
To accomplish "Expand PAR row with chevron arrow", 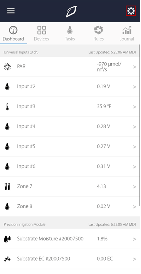I will (135, 67).
